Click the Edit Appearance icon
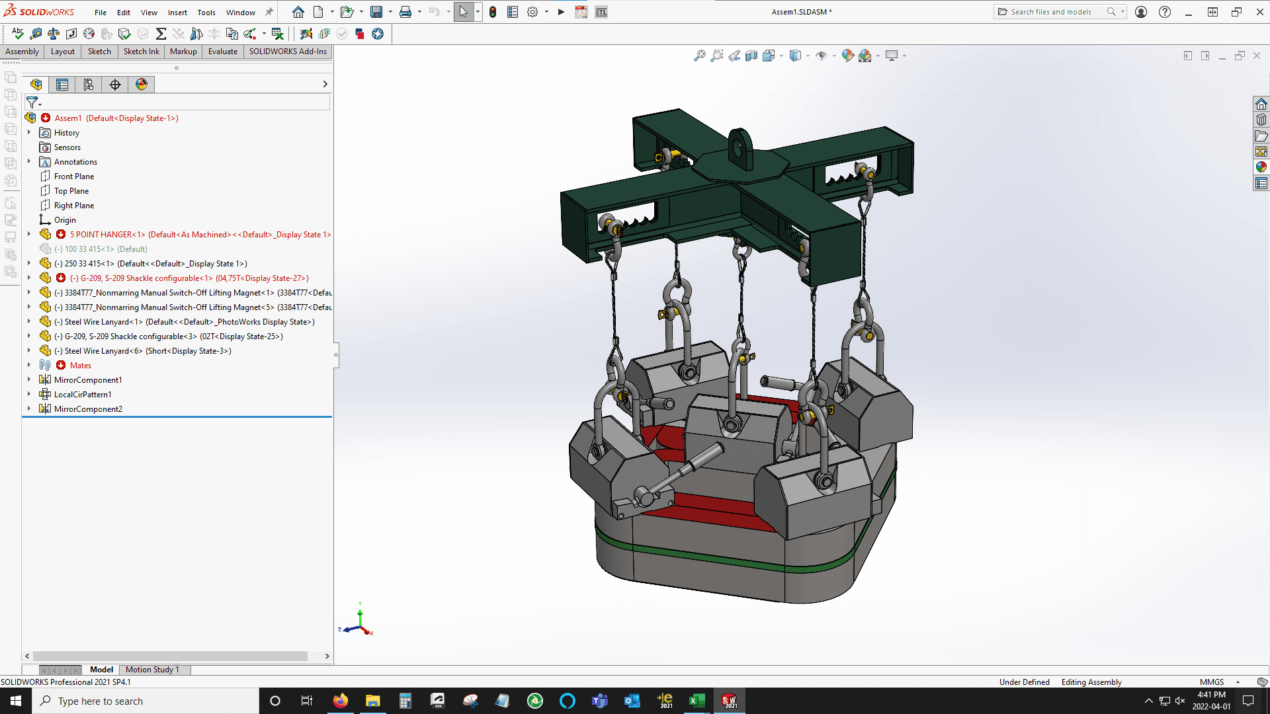This screenshot has width=1270, height=714. pyautogui.click(x=848, y=56)
